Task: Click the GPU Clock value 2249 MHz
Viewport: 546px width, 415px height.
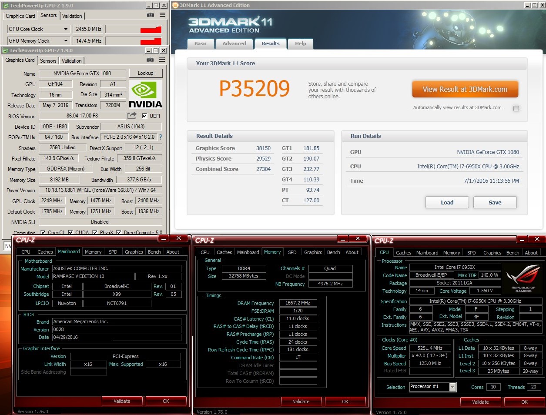Action: pos(52,201)
